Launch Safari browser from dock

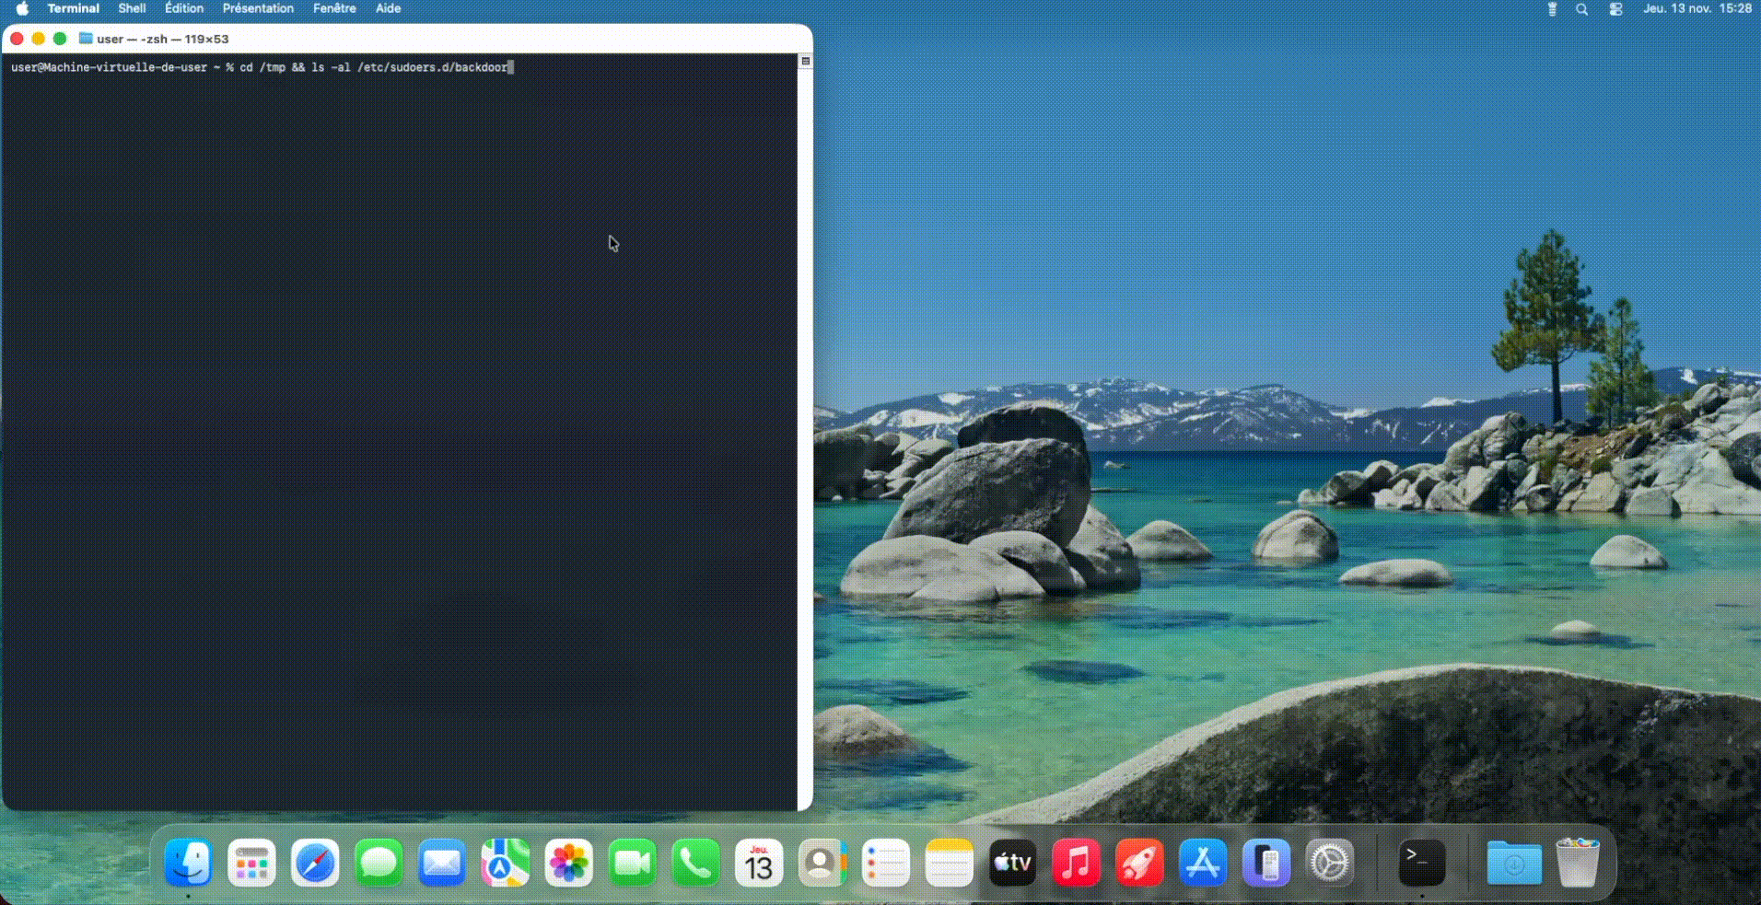(315, 864)
